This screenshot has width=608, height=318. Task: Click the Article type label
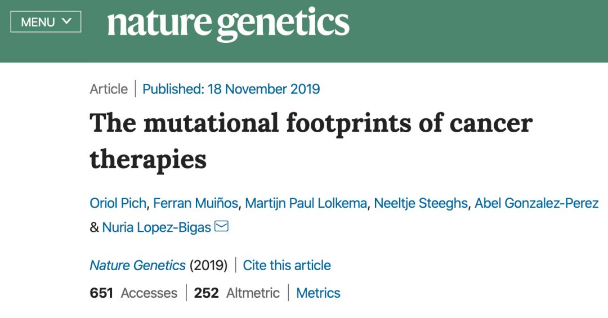109,89
